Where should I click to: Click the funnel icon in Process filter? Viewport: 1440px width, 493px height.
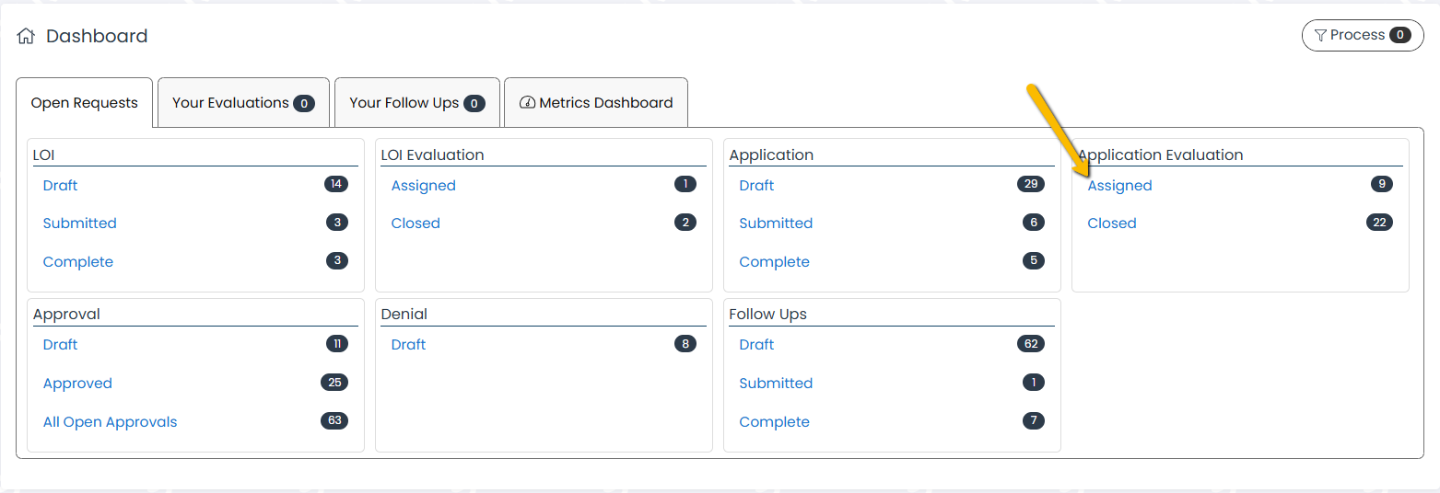point(1320,36)
